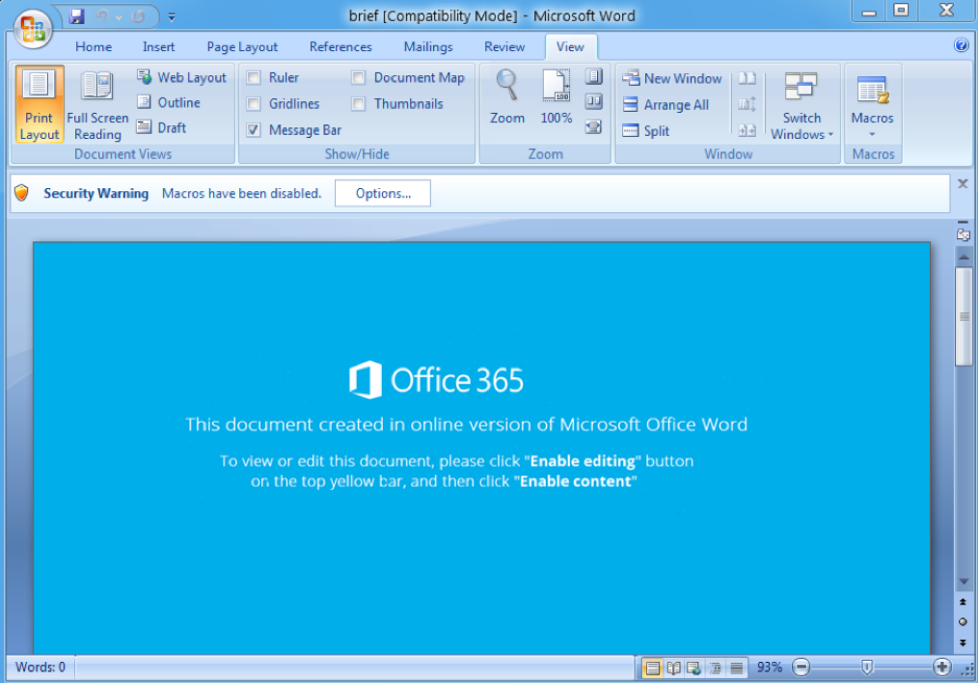This screenshot has height=683, width=978.
Task: Choose Web Layout in Document Views
Action: point(181,77)
